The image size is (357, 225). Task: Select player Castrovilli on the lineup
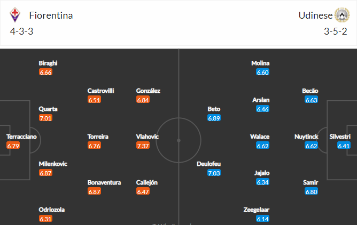coord(100,91)
